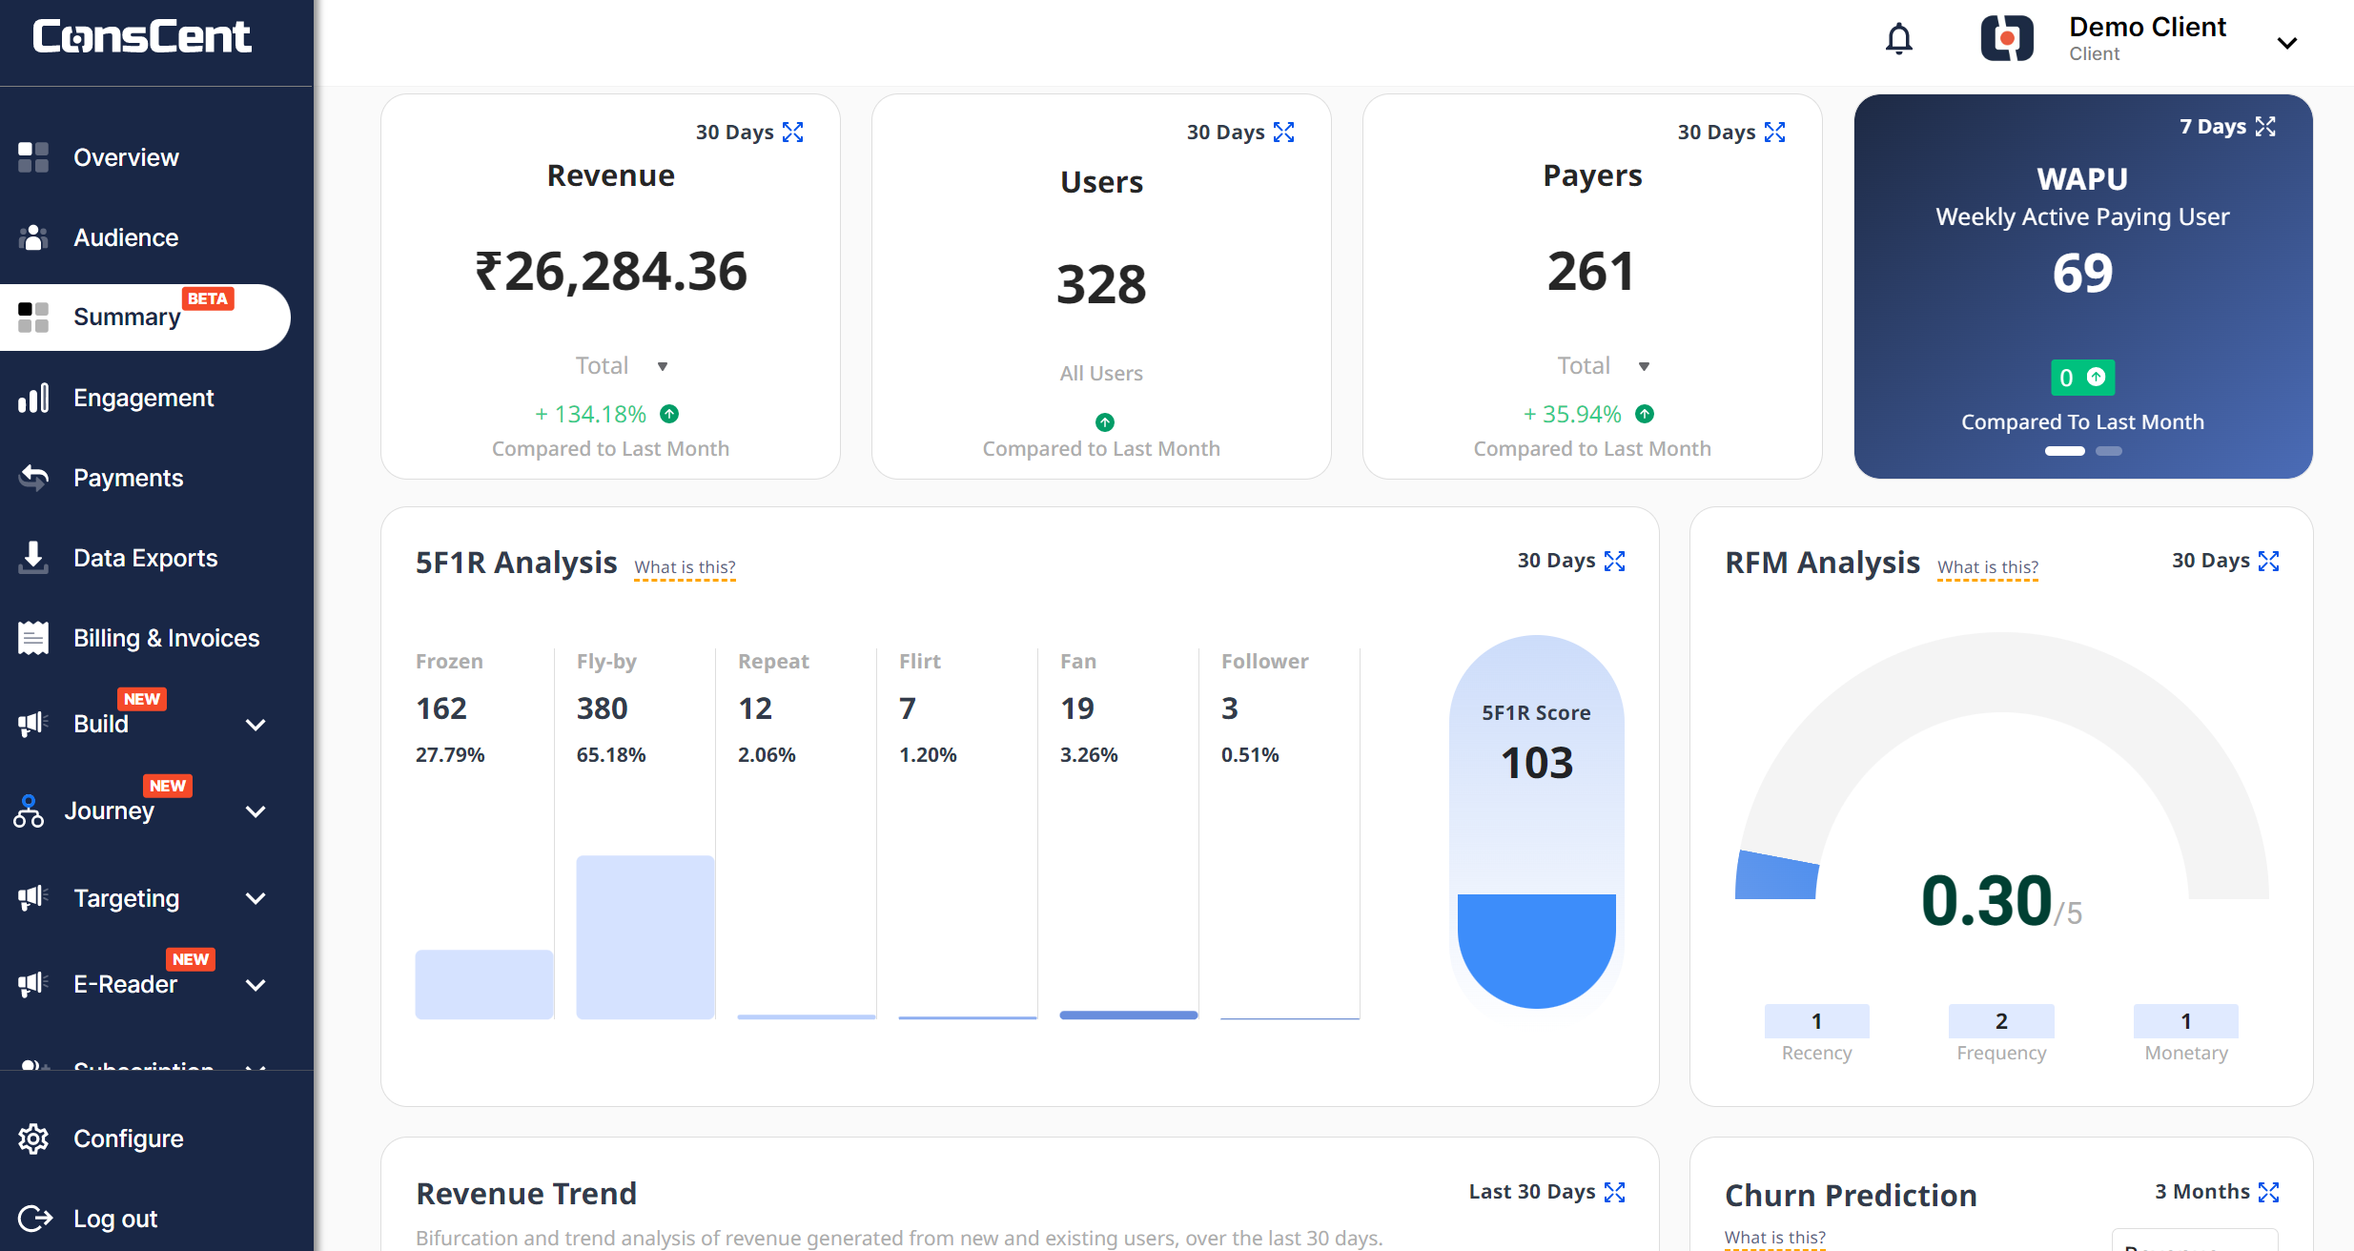Expand the Journey submenu chevron
This screenshot has width=2354, height=1251.
255,811
